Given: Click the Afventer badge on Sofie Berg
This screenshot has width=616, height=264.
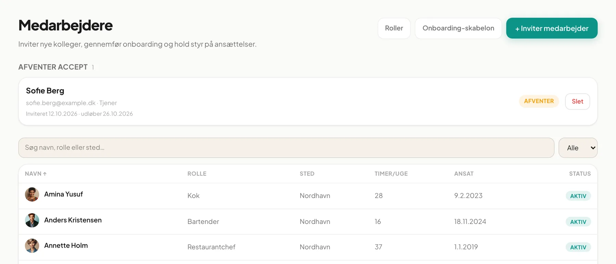Looking at the screenshot, I should (x=539, y=101).
